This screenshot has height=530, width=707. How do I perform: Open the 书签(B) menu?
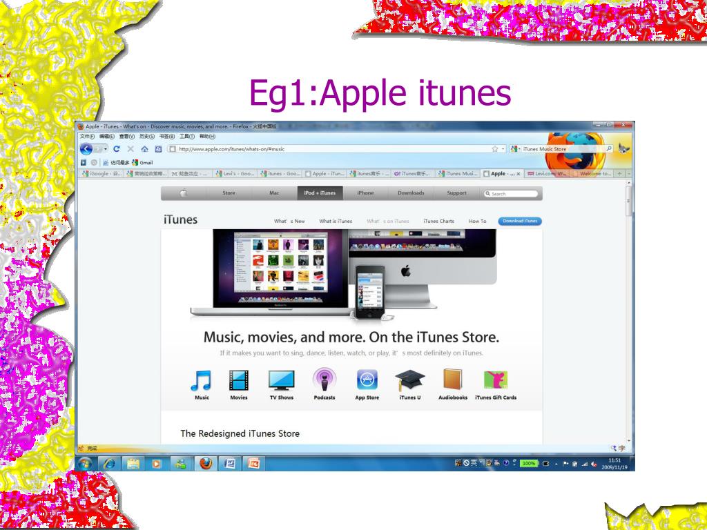[x=166, y=137]
